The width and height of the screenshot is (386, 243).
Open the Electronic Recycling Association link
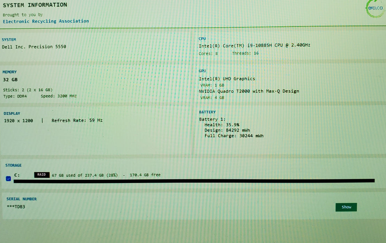point(46,21)
